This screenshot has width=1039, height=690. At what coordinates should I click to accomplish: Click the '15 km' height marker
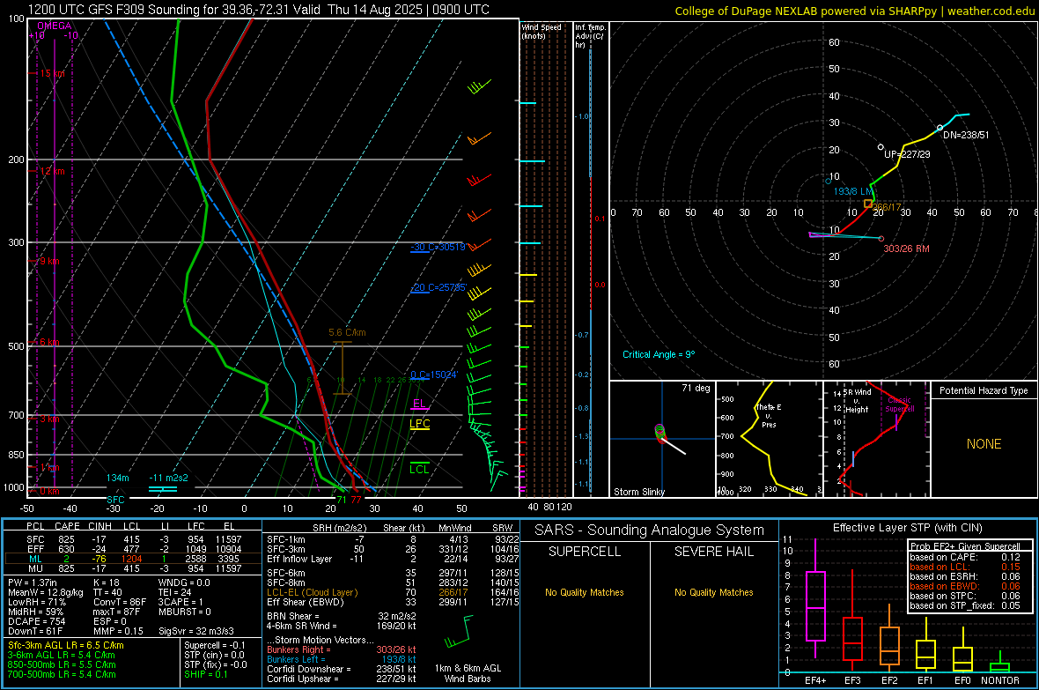(52, 74)
